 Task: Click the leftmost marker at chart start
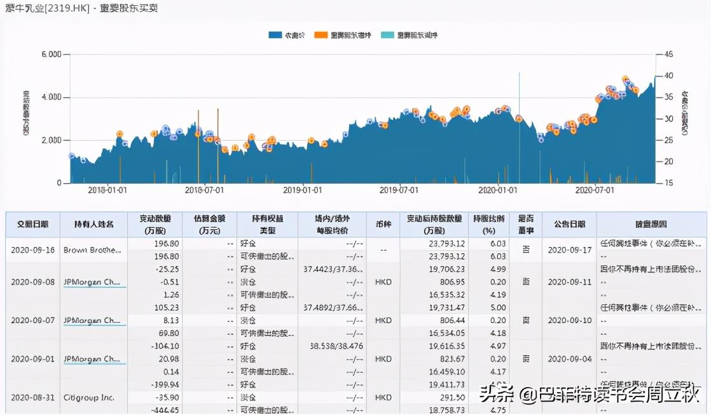(x=72, y=156)
